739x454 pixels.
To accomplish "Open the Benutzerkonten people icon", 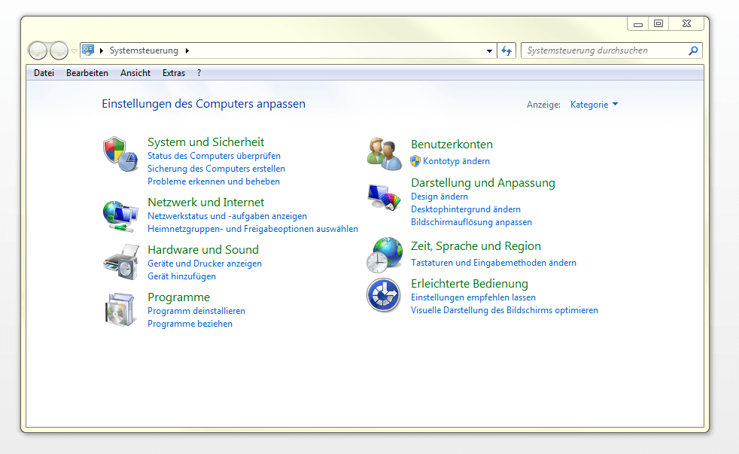I will 385,154.
